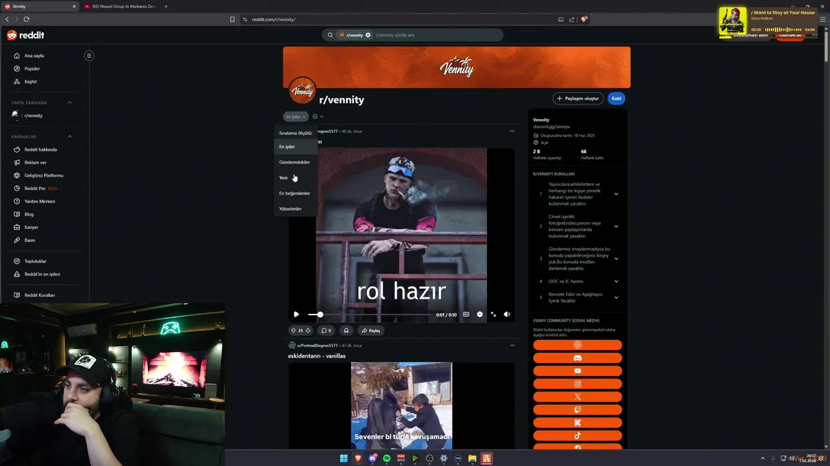Seek on the video progress bar

coord(369,315)
